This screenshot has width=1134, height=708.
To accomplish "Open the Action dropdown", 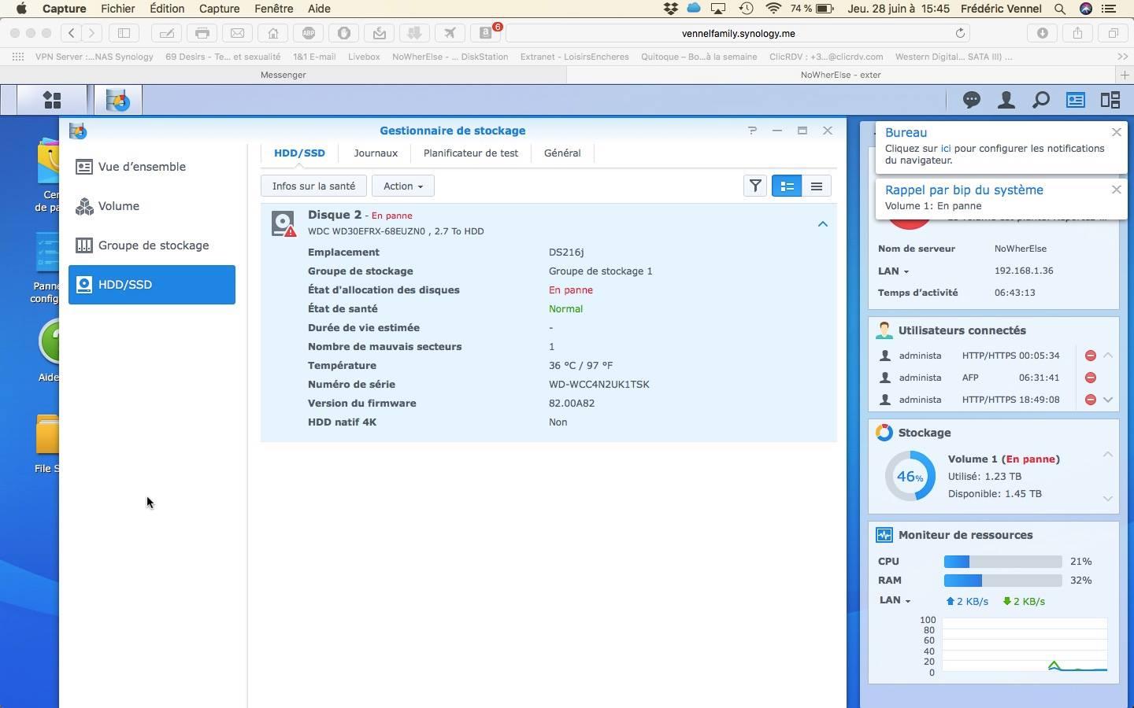I will pos(402,186).
